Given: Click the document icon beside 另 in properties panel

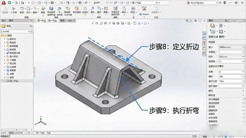Looking at the screenshot, I should 213,26.
